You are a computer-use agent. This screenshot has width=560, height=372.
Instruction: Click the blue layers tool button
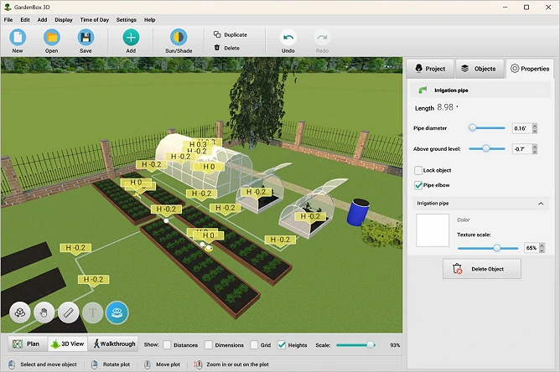[117, 313]
